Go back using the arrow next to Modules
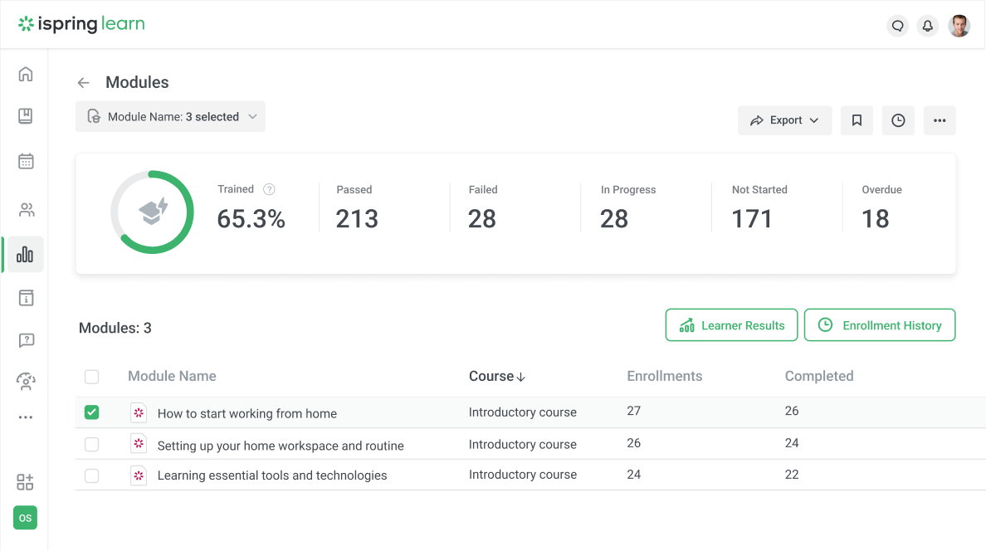The height and width of the screenshot is (551, 986). [x=83, y=82]
